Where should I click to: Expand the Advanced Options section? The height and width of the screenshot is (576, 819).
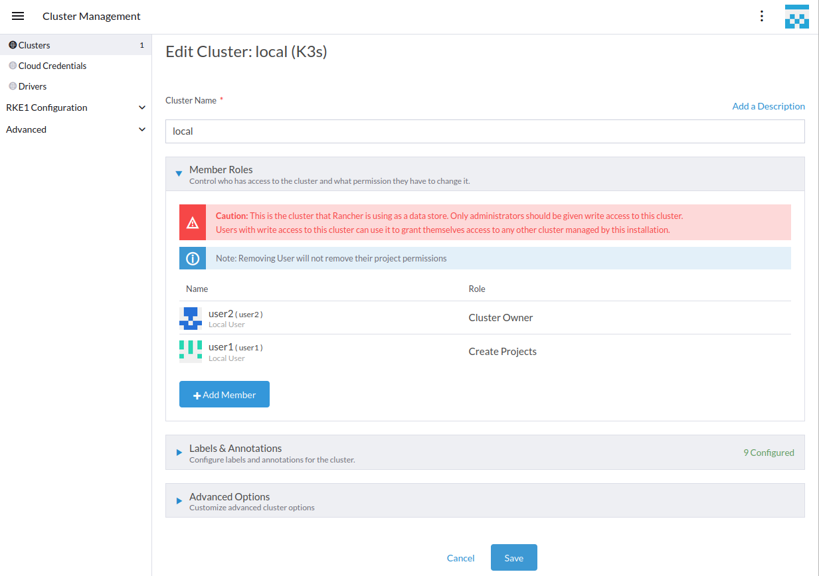[x=178, y=500]
